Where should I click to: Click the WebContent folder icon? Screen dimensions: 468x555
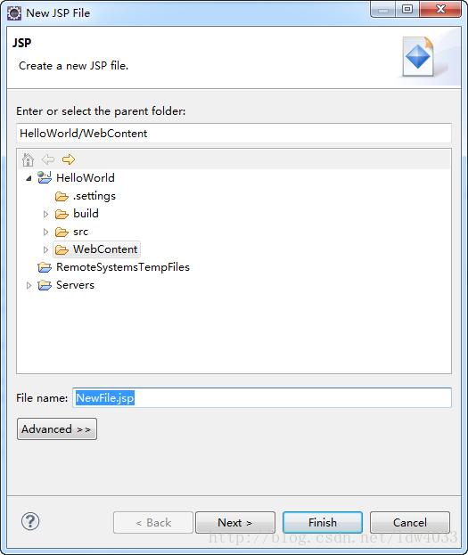pos(62,249)
